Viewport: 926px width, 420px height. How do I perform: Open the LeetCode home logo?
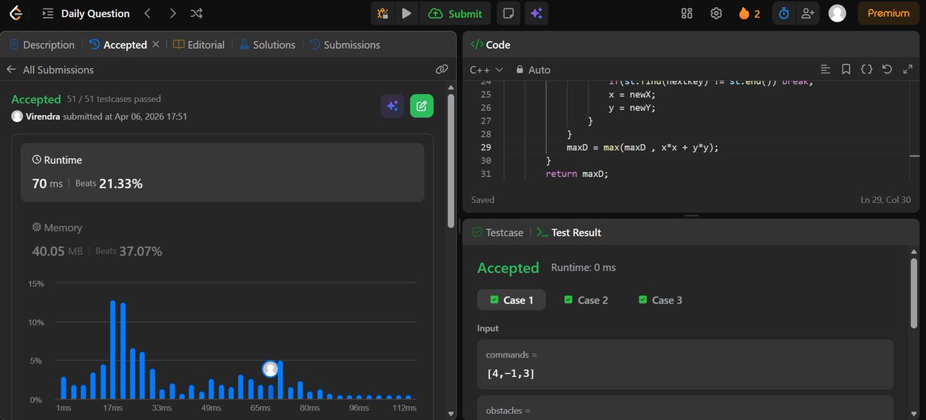click(x=15, y=13)
